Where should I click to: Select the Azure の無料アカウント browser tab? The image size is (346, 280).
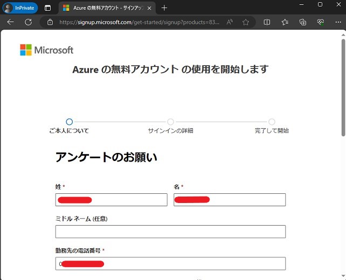[x=107, y=8]
